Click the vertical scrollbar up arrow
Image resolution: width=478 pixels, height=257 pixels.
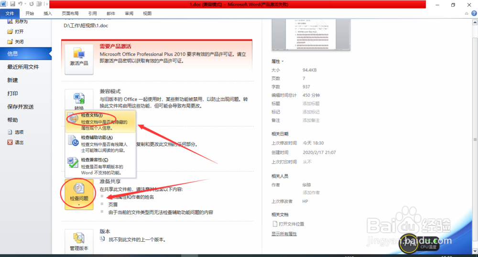pos(475,22)
